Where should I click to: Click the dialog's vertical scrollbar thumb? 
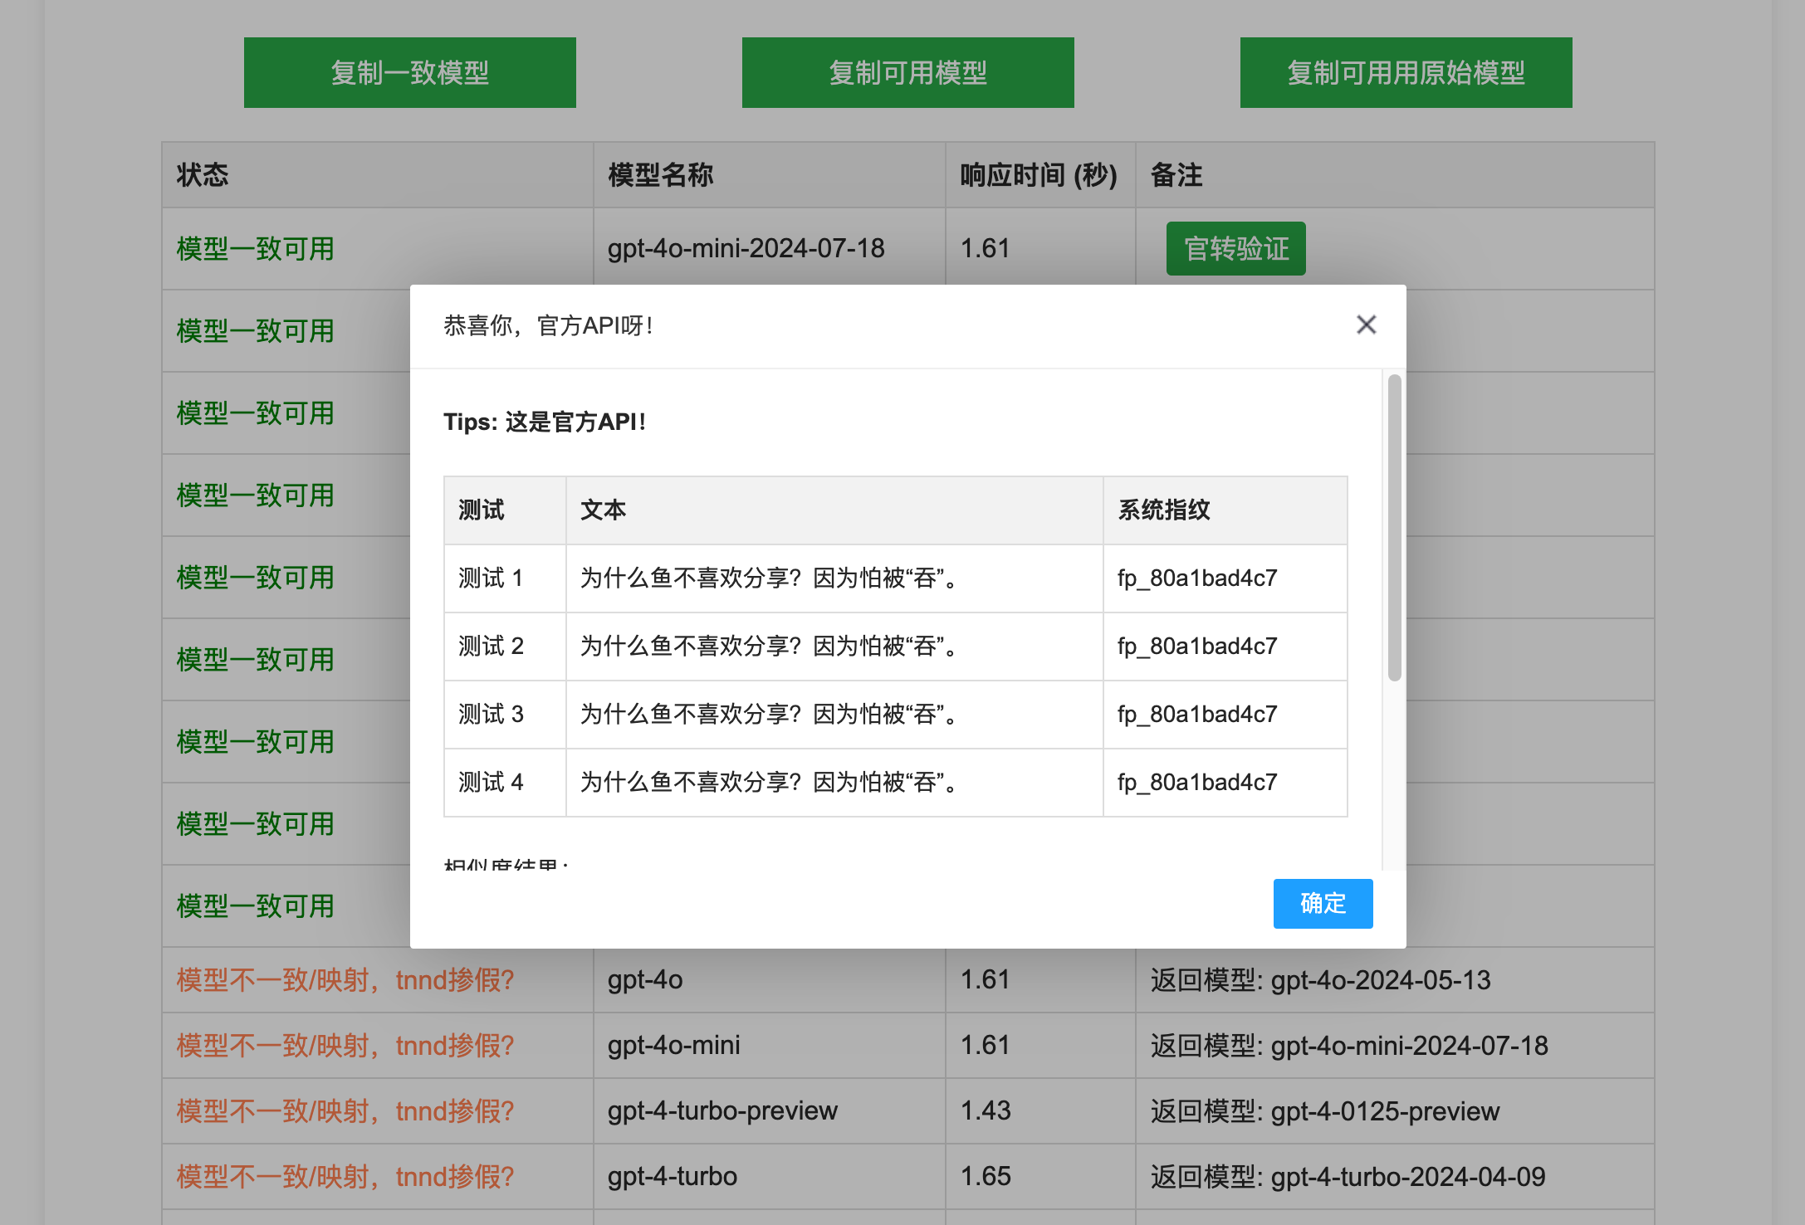tap(1394, 528)
